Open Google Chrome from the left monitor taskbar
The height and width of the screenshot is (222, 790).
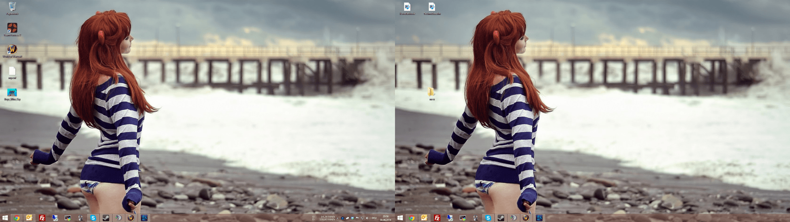[x=16, y=218]
